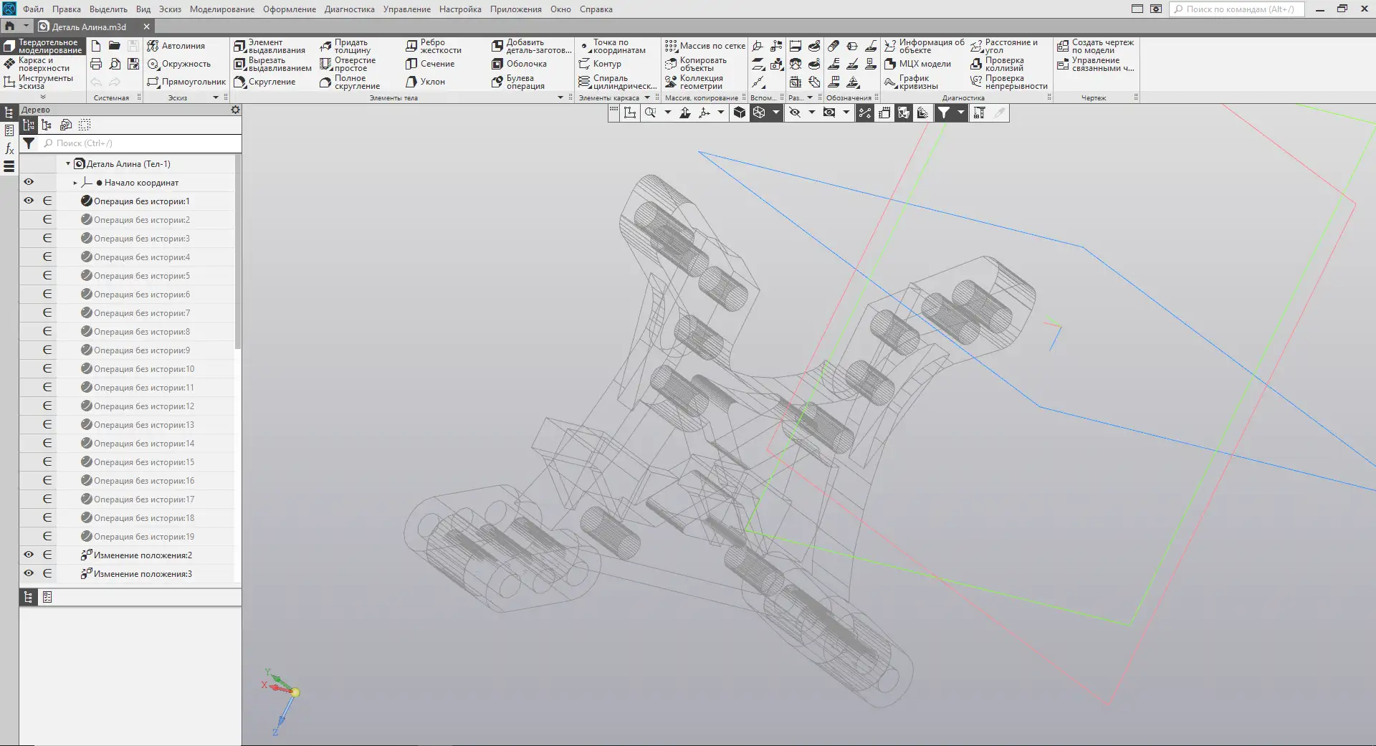This screenshot has height=746, width=1376.
Task: Toggle visibility of Начало координат
Action: pos(29,183)
